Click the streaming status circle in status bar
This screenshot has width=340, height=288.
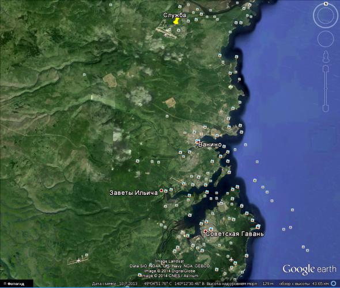(334, 283)
